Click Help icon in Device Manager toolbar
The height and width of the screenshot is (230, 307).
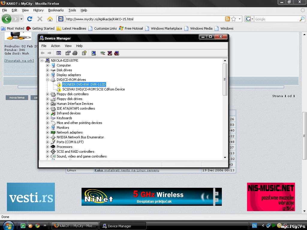coord(84,53)
